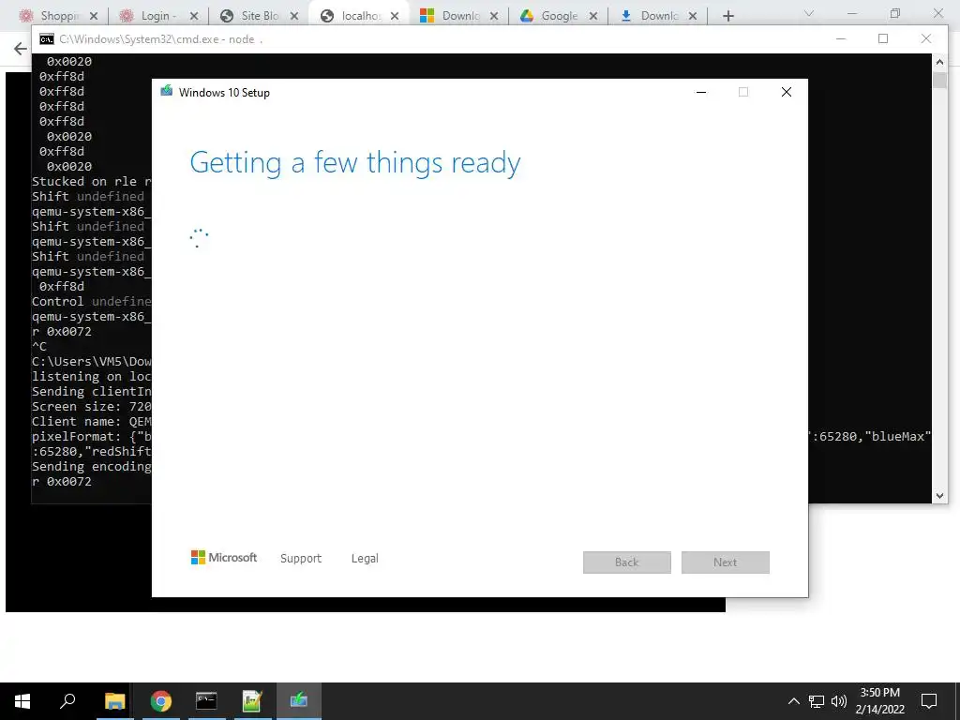The width and height of the screenshot is (960, 720).
Task: Close the Site Blo browser tab
Action: (x=294, y=16)
